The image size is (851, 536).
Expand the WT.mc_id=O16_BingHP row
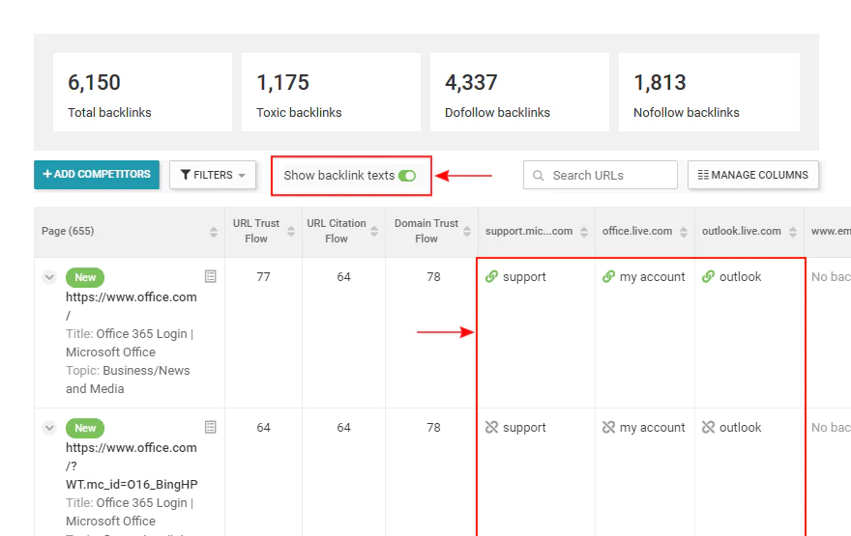pos(49,428)
